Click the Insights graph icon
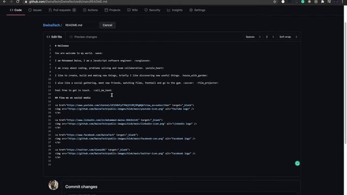This screenshot has height=195, width=347. [169, 10]
